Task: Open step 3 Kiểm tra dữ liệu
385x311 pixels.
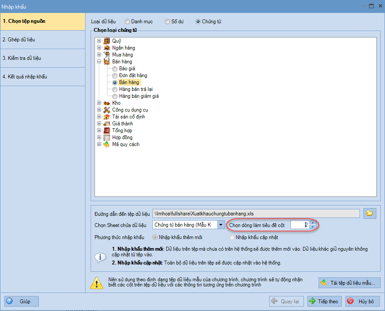Action: pos(43,58)
